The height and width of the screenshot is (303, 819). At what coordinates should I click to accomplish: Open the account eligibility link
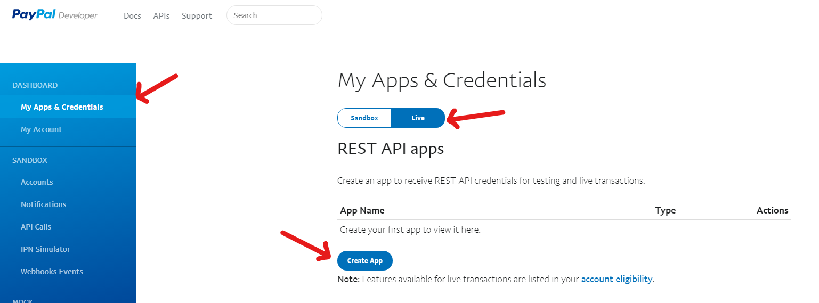point(617,279)
